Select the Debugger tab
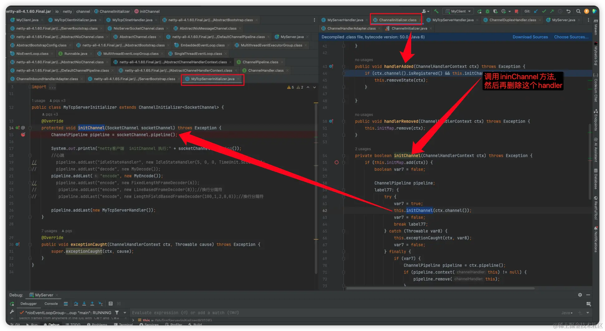Screen dimensions: 605x331 28,304
